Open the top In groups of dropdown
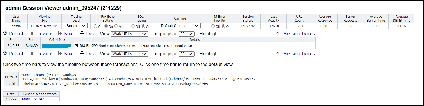 click(187, 34)
